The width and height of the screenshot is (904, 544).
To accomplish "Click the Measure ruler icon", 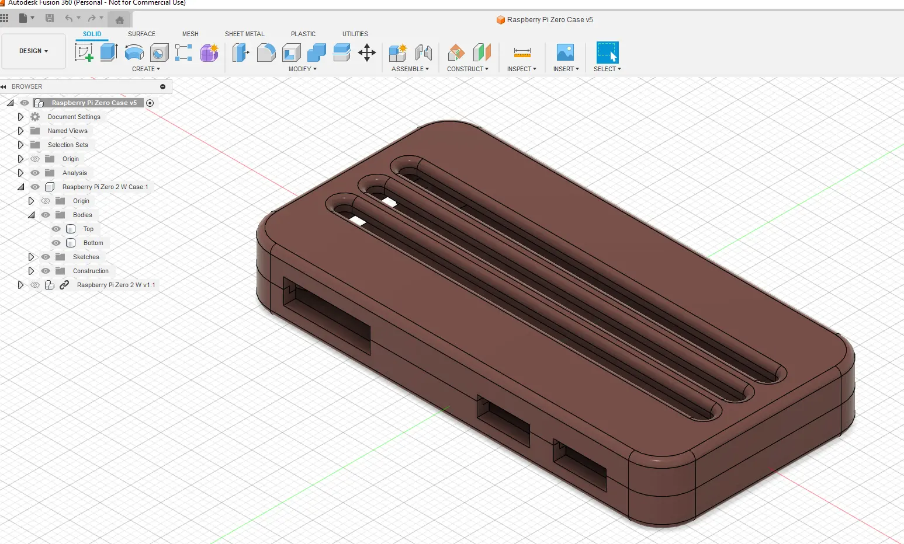I will (x=522, y=53).
